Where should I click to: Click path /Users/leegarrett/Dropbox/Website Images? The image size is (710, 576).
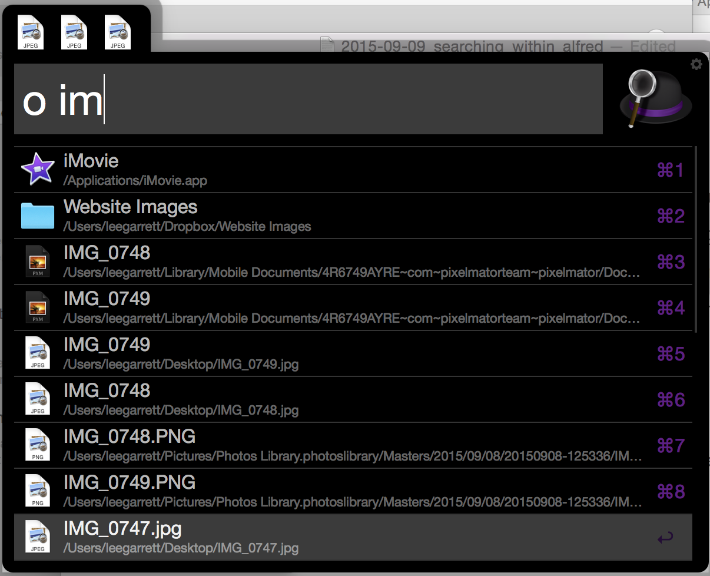tap(187, 227)
